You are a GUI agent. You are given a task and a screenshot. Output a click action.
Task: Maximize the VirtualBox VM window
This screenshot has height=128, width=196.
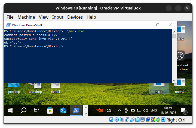[178, 8]
